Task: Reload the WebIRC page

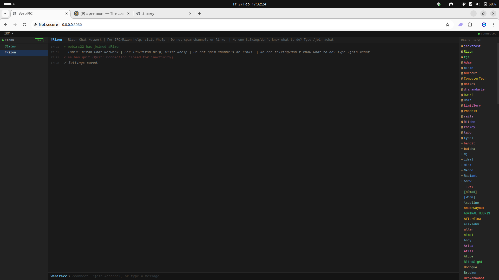Action: 24,25
